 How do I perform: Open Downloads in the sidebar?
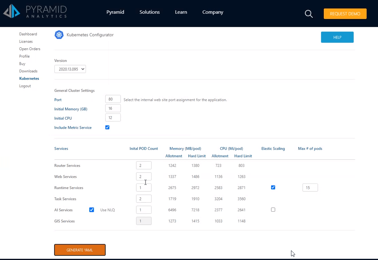click(x=28, y=71)
